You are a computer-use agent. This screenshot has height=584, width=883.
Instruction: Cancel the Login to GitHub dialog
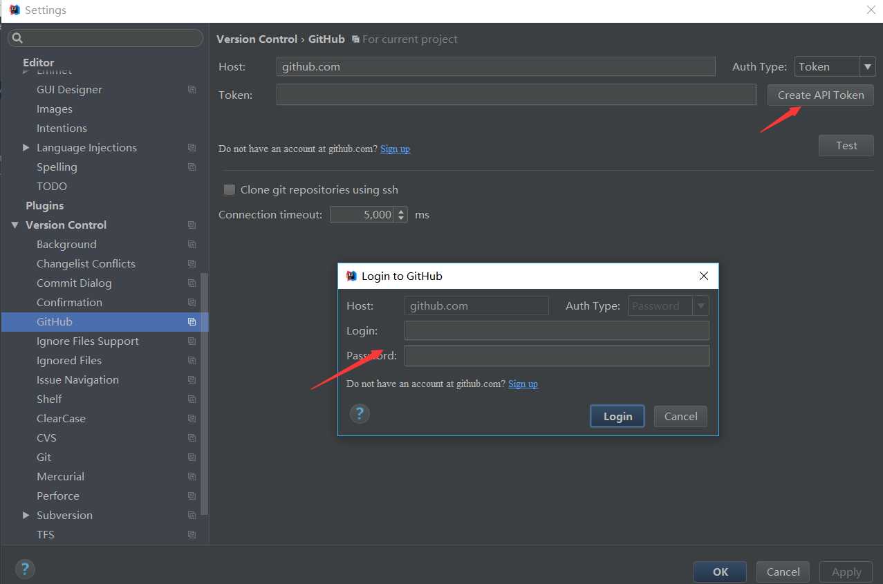pos(680,416)
